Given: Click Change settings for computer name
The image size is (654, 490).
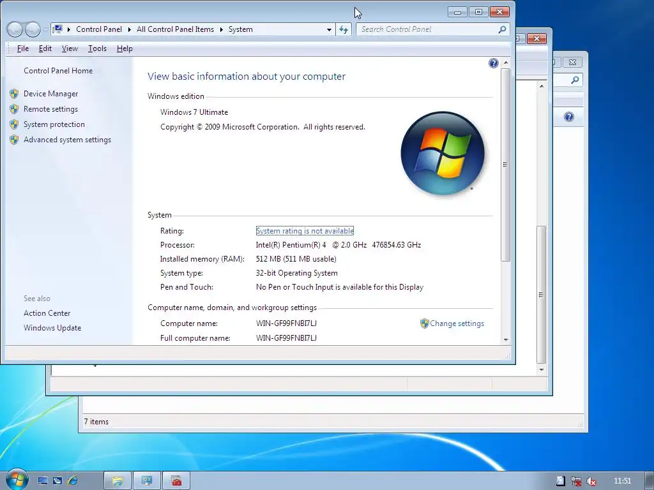Looking at the screenshot, I should click(x=457, y=323).
